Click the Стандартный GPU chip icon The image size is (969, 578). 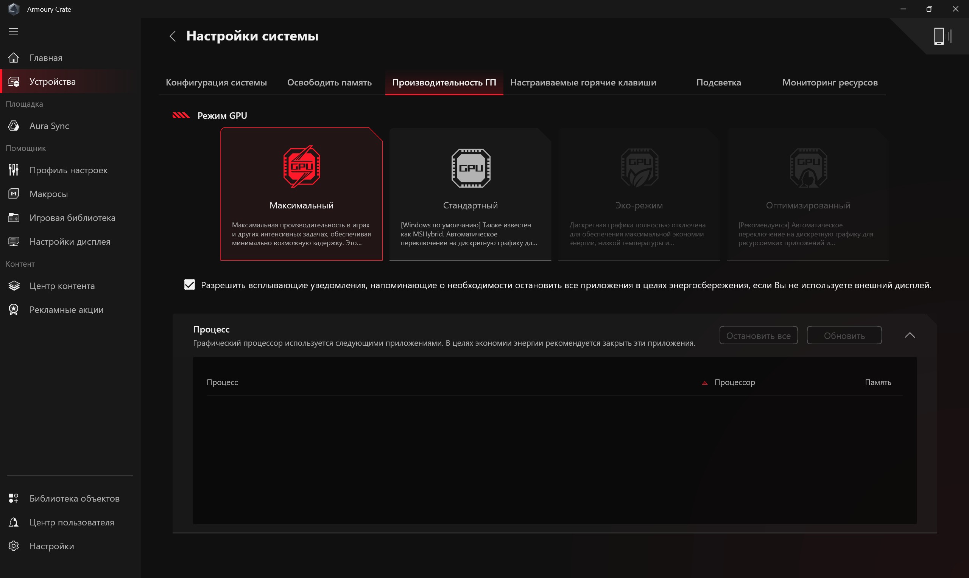coord(470,168)
